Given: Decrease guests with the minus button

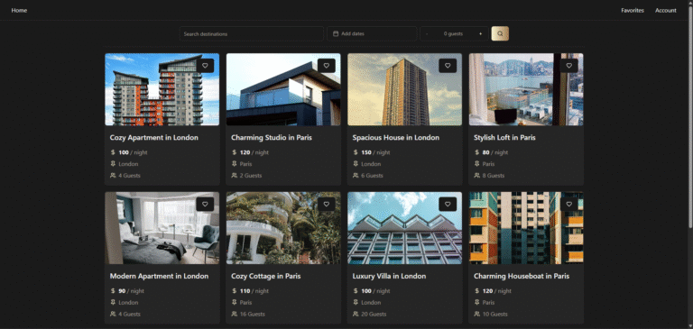Looking at the screenshot, I should click(427, 33).
